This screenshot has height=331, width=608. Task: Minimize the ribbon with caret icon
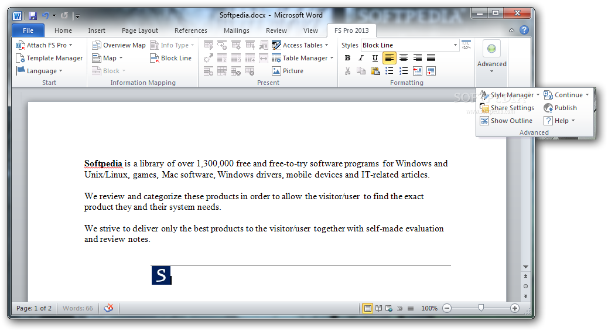tap(511, 30)
